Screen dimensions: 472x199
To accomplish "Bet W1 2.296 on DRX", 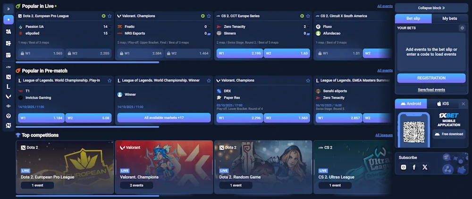I will [x=240, y=118].
